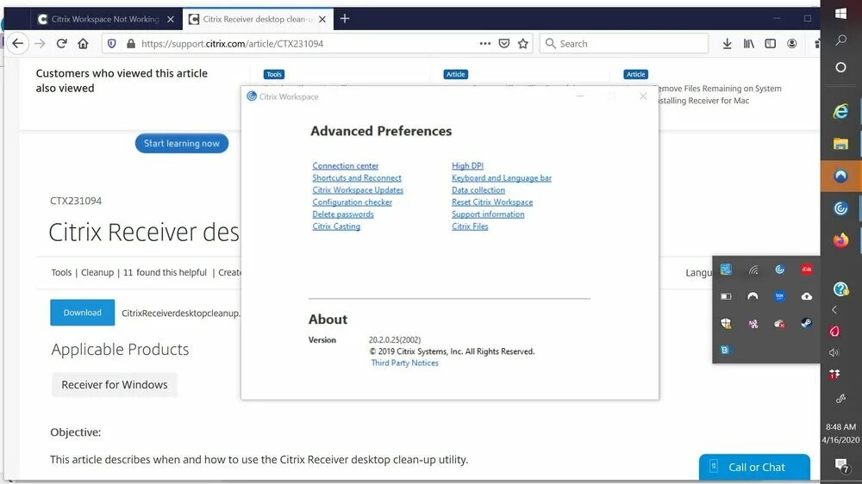This screenshot has height=484, width=862.
Task: Reload the page in Firefox
Action: tap(61, 43)
